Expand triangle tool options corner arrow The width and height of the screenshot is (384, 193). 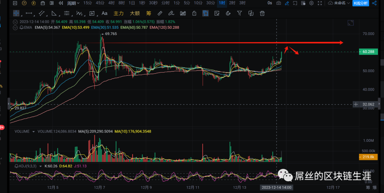point(59,15)
